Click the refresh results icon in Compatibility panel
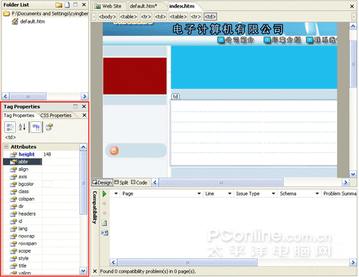The image size is (359, 277). click(x=104, y=223)
